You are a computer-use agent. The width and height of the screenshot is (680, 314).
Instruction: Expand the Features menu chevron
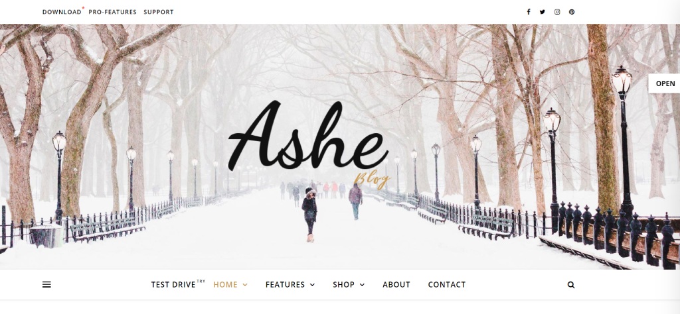click(x=312, y=285)
